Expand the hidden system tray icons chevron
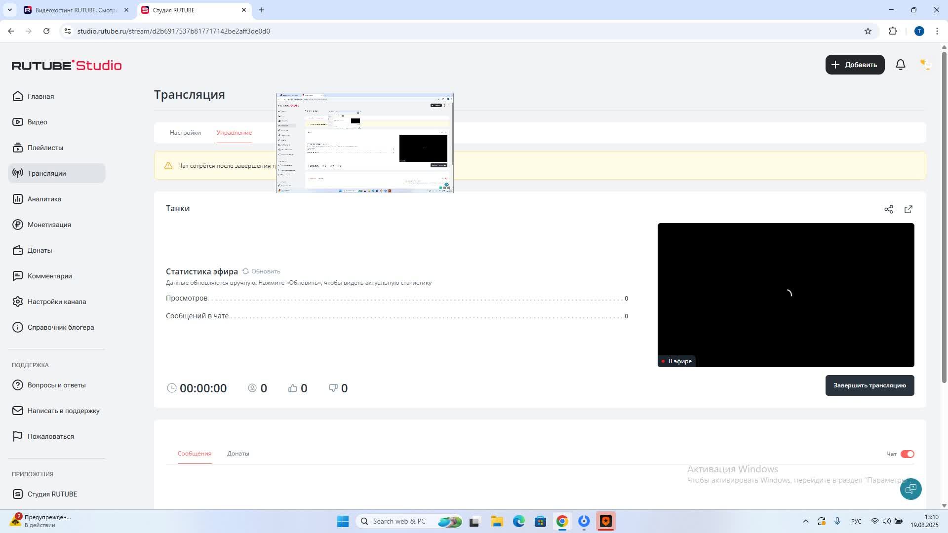 coord(805,521)
